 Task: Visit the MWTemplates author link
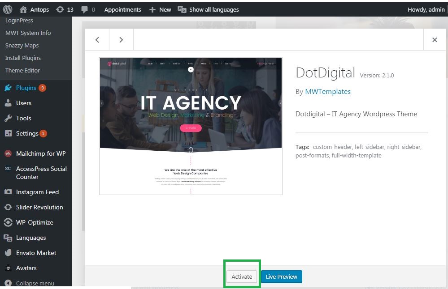point(328,92)
